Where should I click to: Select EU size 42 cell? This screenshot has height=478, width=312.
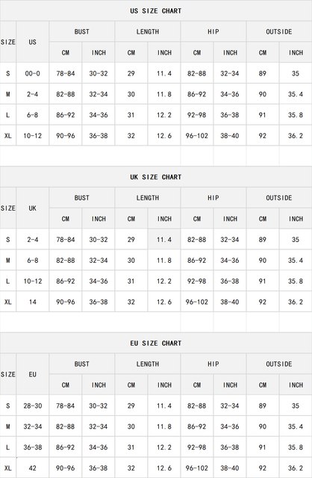tap(33, 468)
